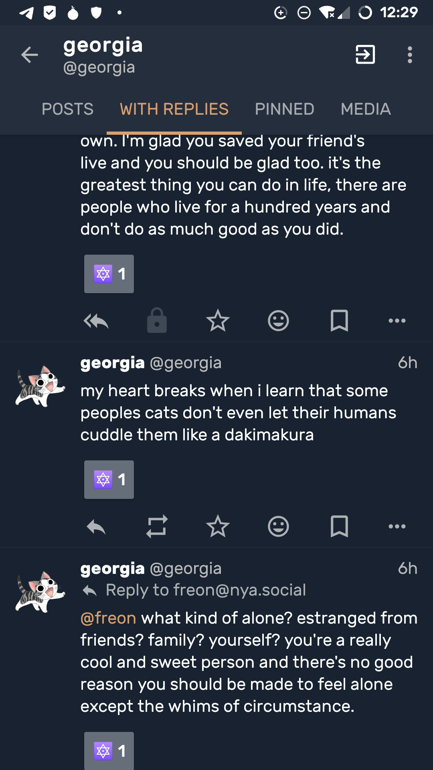React with emoji to the top post

click(x=278, y=321)
